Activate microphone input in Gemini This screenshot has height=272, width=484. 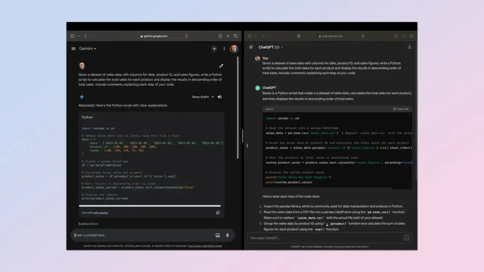click(x=227, y=235)
